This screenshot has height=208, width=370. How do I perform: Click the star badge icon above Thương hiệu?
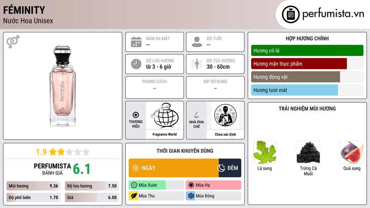point(136,115)
